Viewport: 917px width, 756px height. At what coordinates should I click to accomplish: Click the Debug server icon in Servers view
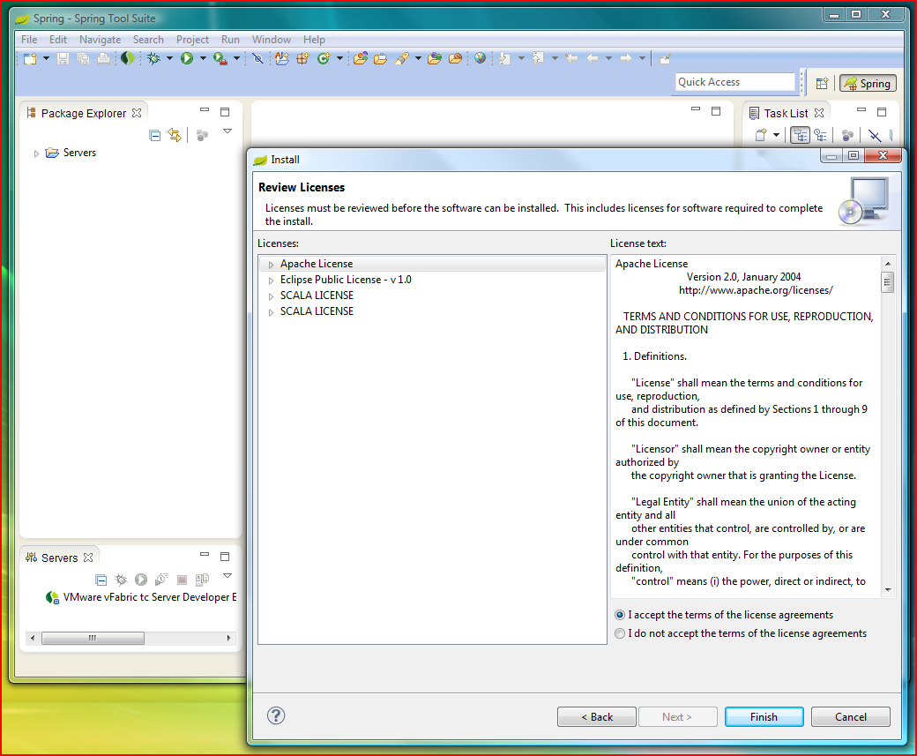point(121,580)
